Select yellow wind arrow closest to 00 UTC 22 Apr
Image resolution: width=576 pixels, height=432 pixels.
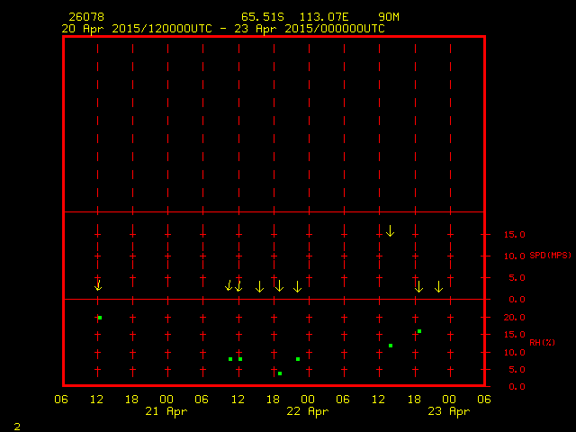298,286
